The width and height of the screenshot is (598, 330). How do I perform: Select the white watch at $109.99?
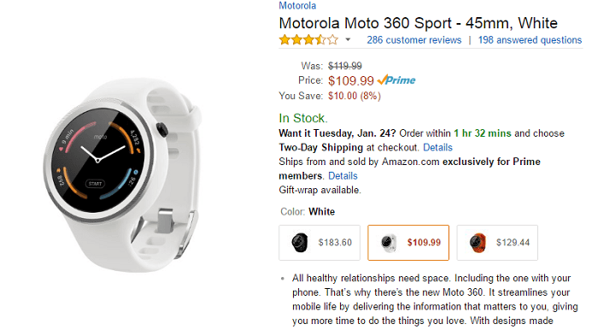408,243
